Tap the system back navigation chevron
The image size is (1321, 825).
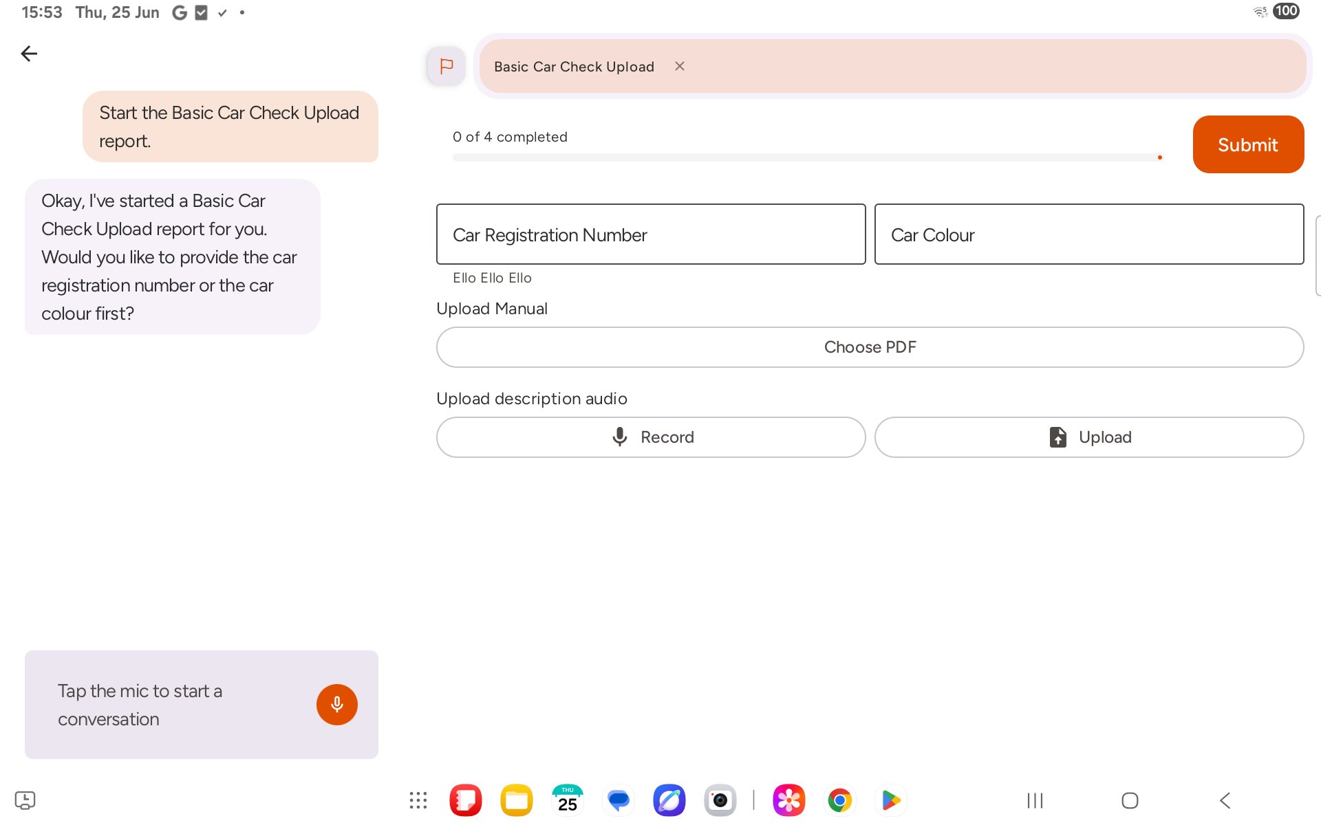[x=1225, y=800]
